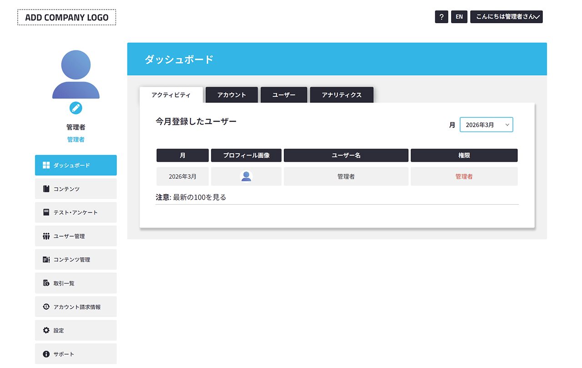Viewport: 582px width, 368px height.
Task: Expand the こんにちは管理者さん account menu
Action: click(x=506, y=16)
